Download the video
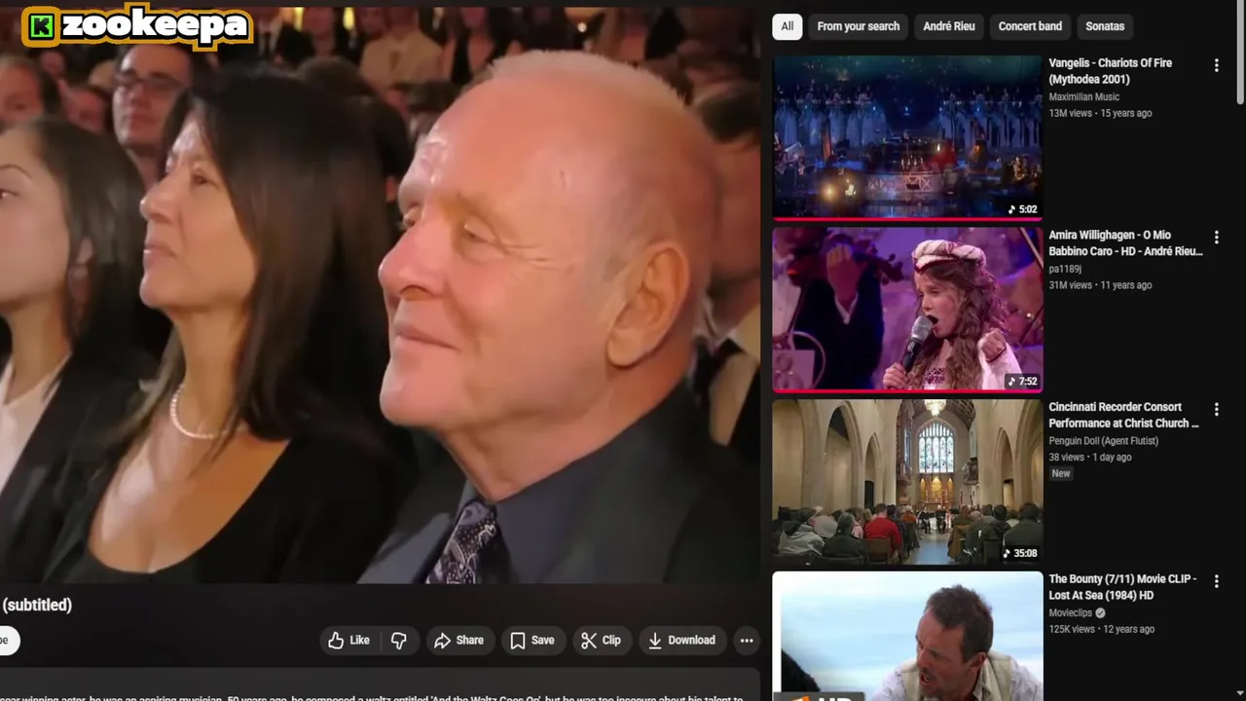Image resolution: width=1246 pixels, height=701 pixels. tap(681, 640)
